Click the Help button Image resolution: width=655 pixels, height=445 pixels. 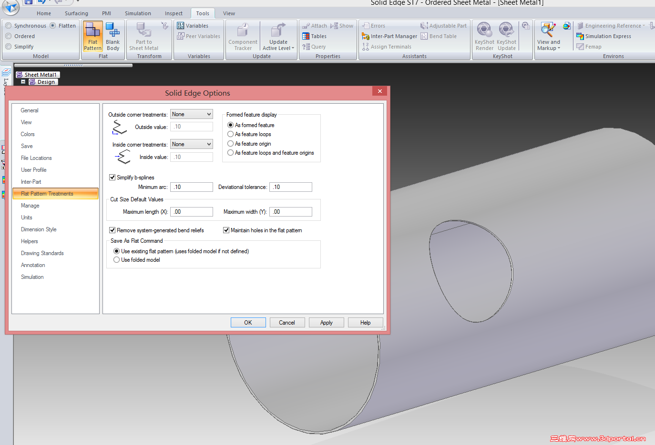click(365, 323)
